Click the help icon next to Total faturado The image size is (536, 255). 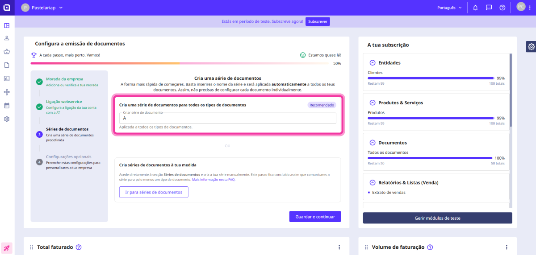point(79,247)
